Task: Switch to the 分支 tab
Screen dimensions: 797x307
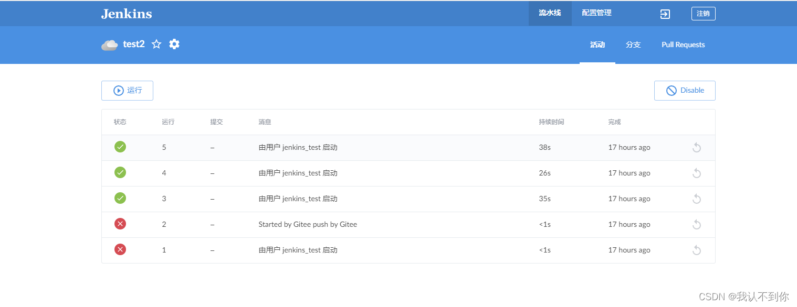Action: click(x=633, y=45)
